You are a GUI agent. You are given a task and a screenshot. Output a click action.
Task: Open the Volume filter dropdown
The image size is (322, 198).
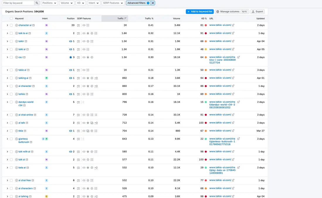(66, 3)
